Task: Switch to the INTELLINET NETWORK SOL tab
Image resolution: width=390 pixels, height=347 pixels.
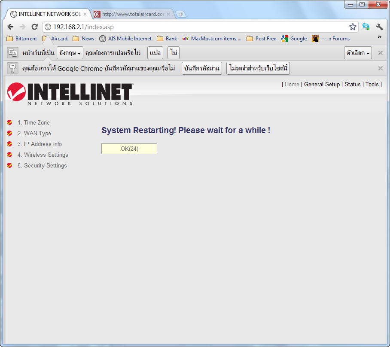Action: pyautogui.click(x=48, y=14)
